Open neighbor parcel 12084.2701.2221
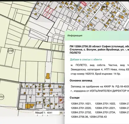The width and height of the screenshot is (129, 124). (105, 108)
